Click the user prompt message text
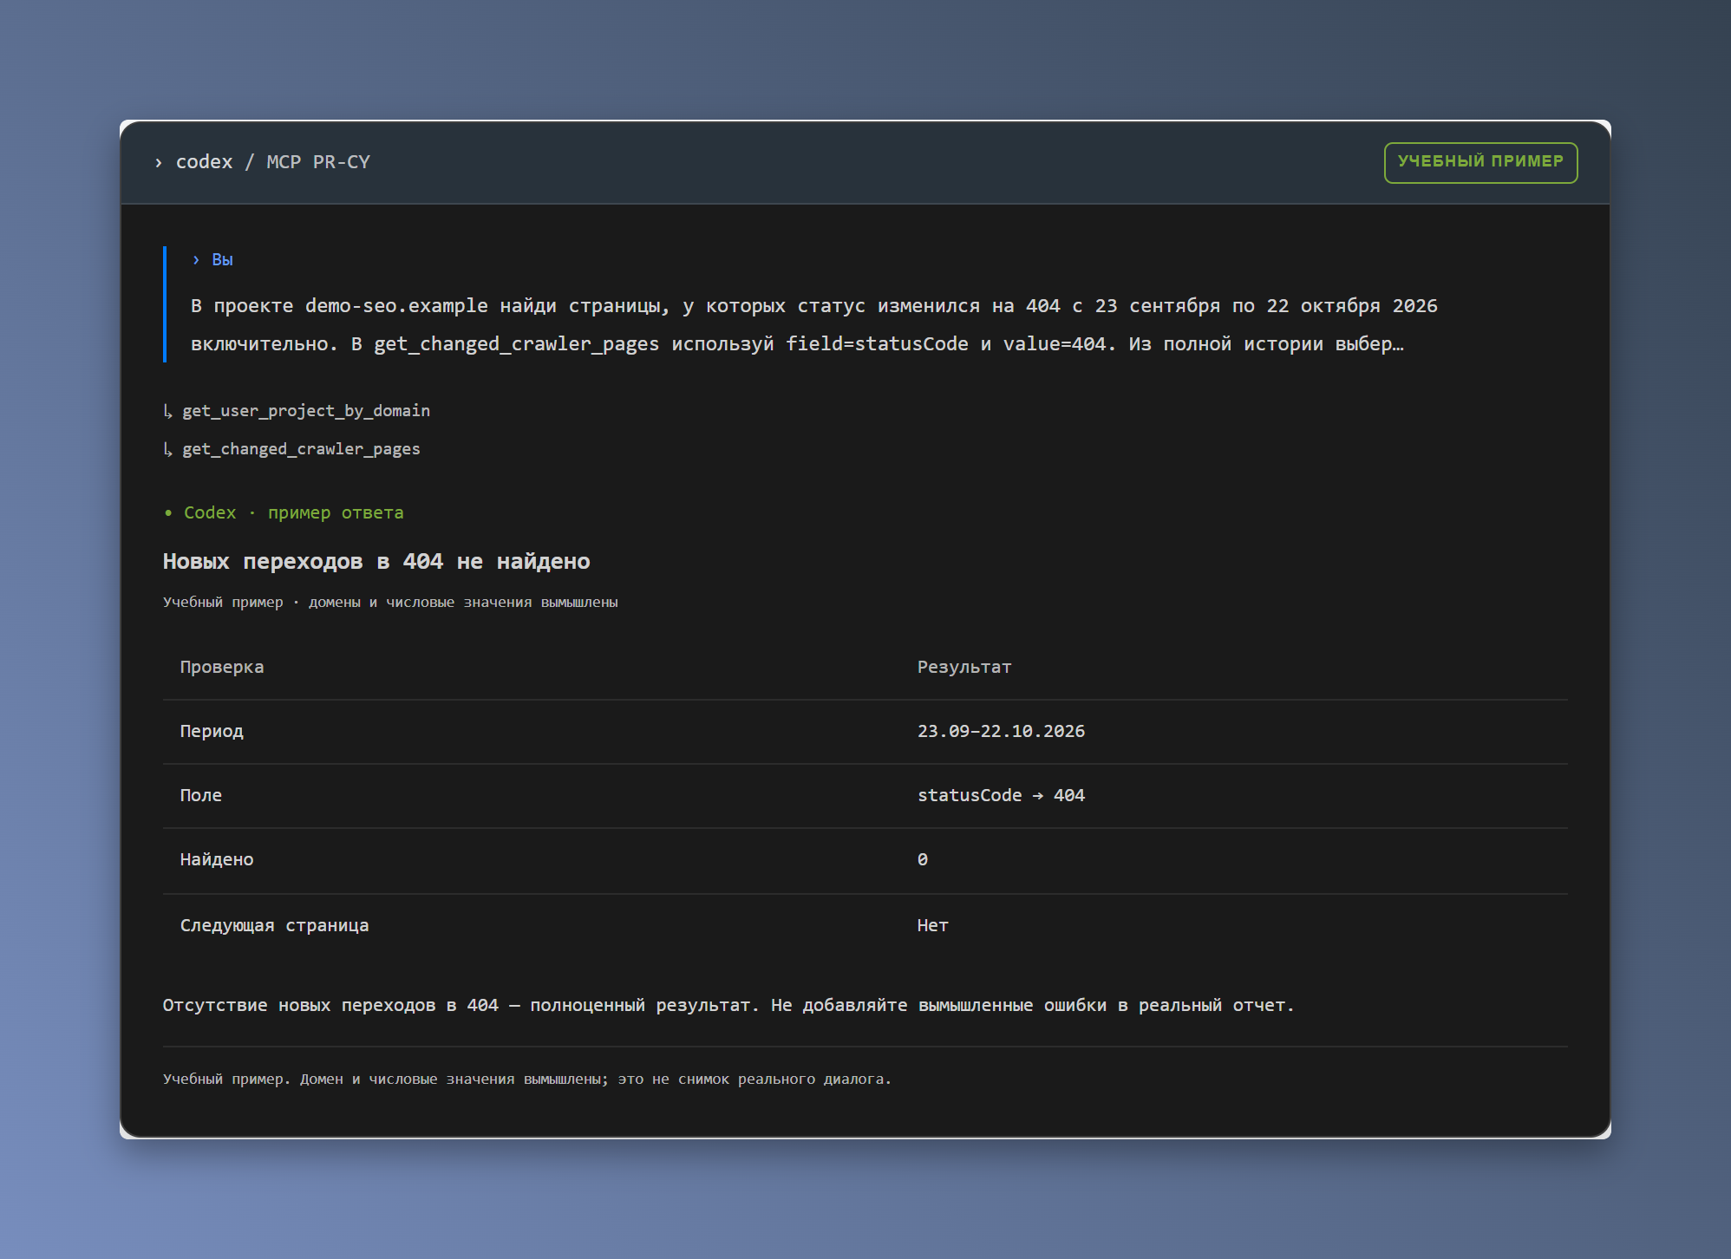 pos(813,324)
